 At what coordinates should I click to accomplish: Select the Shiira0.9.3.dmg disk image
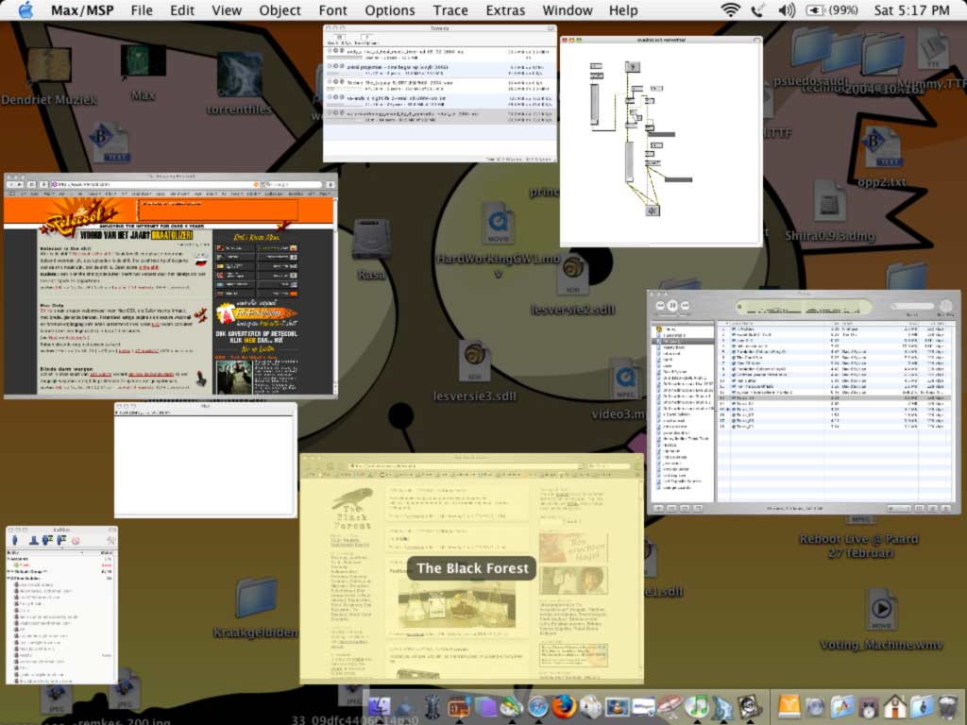point(829,201)
